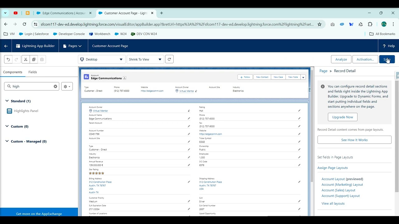The image size is (399, 224).
Task: Open the Chrome tab search dropdown
Action: coord(5,13)
